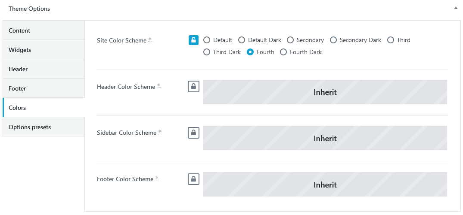Open the Options presets tab
This screenshot has height=215, width=463.
pyautogui.click(x=44, y=127)
